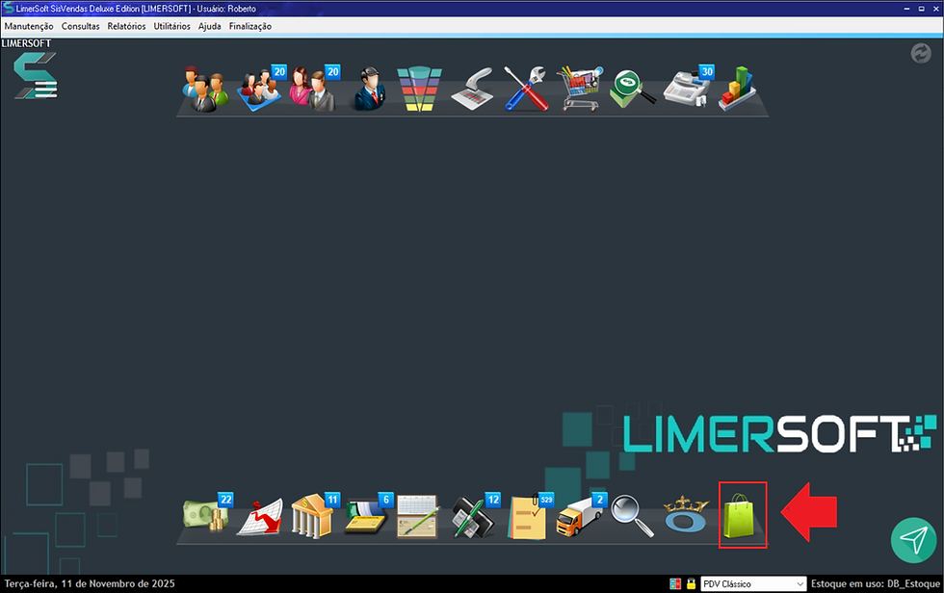The height and width of the screenshot is (593, 944).
Task: Open the cash and coins icon with badge 22
Action: click(208, 513)
